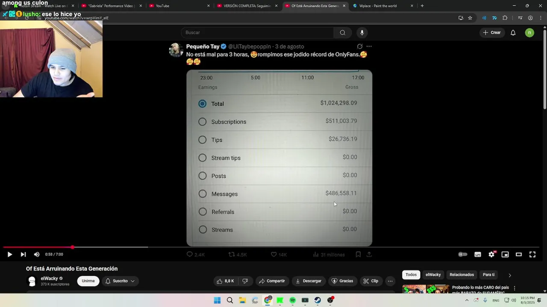547x307 pixels.
Task: Toggle subtitles in the video player
Action: (x=478, y=255)
